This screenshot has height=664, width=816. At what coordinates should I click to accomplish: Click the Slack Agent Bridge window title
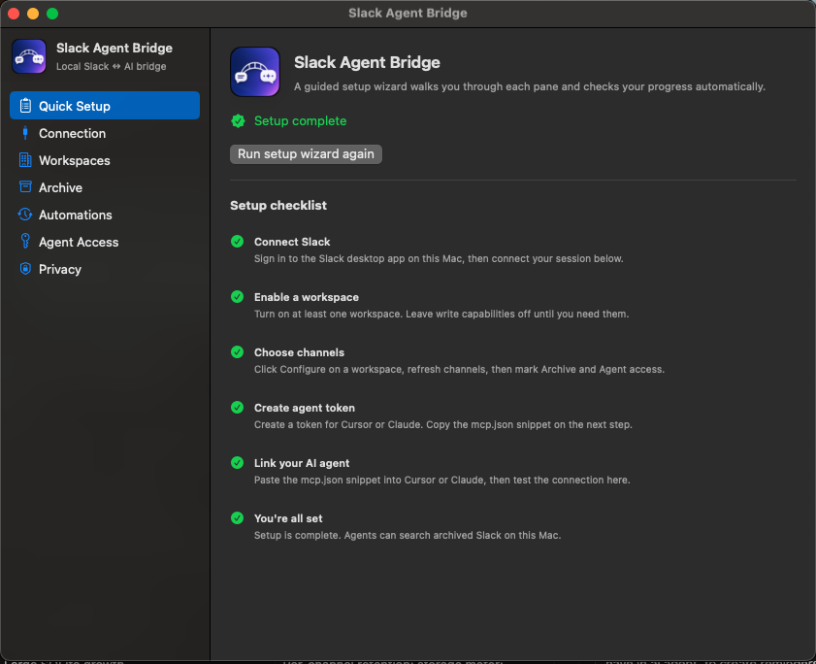click(408, 13)
